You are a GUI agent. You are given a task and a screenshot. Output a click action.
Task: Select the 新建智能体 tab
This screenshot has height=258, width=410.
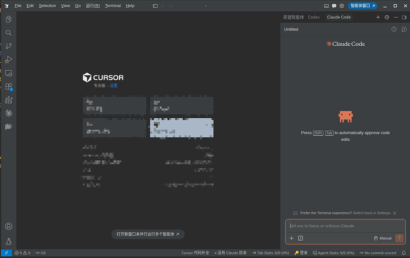click(294, 17)
